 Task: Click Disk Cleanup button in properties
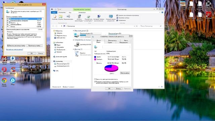coord(125,73)
